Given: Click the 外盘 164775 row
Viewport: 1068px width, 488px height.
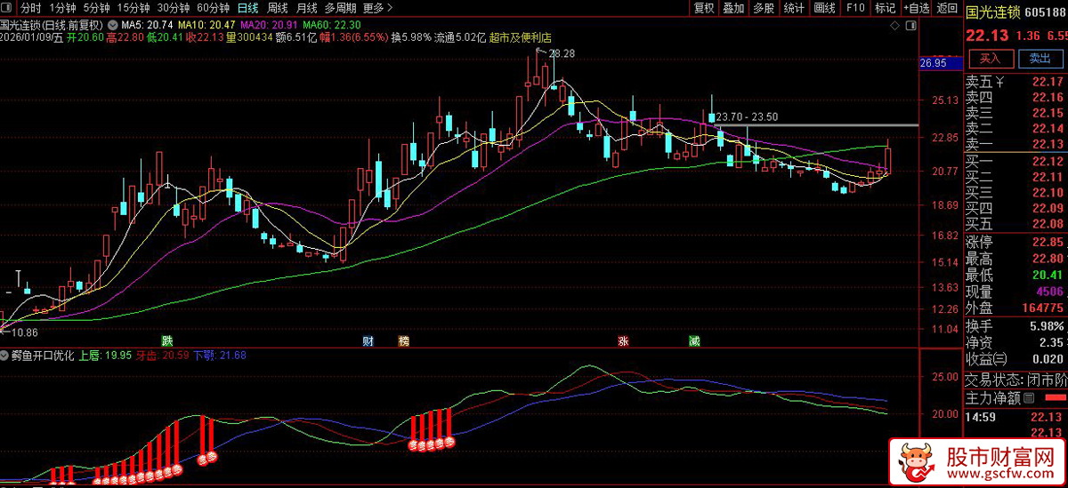Looking at the screenshot, I should click(1015, 308).
